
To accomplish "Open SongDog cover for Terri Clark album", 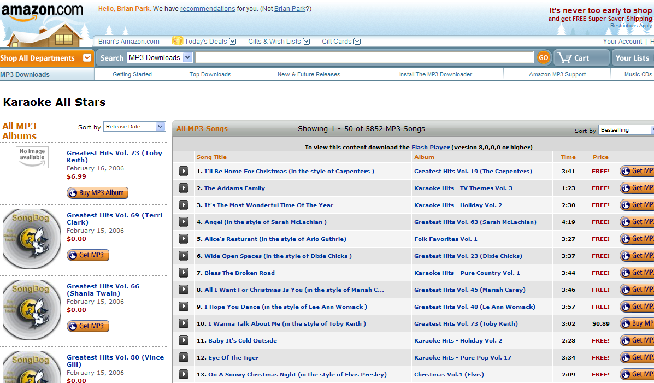I will click(x=31, y=239).
